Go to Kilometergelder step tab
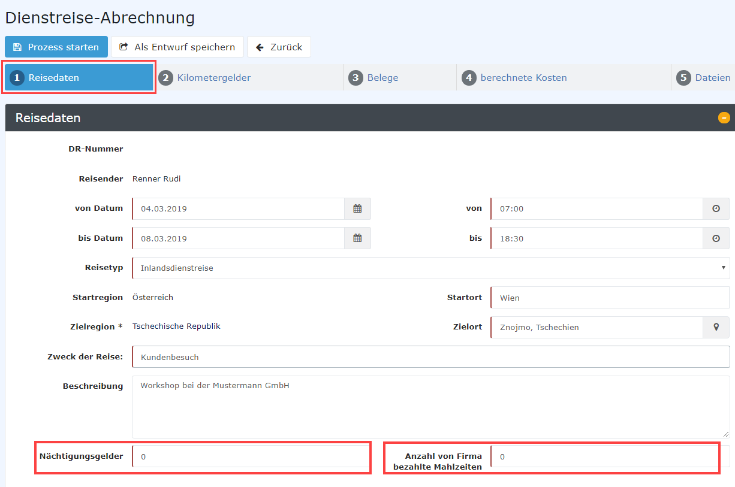Screen dimensions: 735x487 [x=248, y=77]
